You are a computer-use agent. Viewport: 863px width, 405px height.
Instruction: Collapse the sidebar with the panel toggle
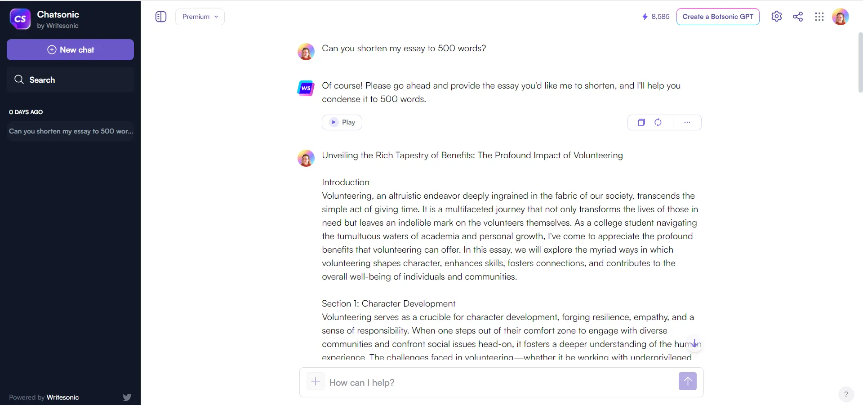pyautogui.click(x=160, y=17)
